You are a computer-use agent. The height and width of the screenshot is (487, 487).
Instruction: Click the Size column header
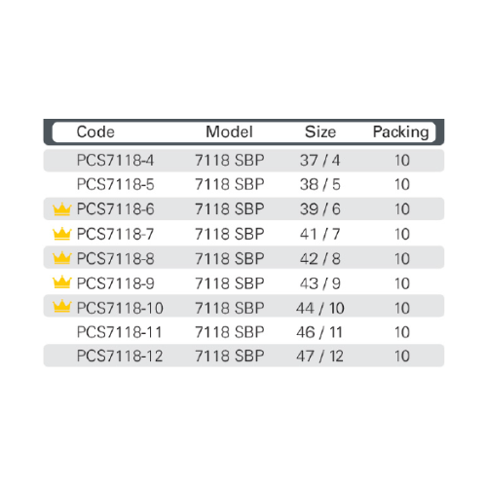320,131
